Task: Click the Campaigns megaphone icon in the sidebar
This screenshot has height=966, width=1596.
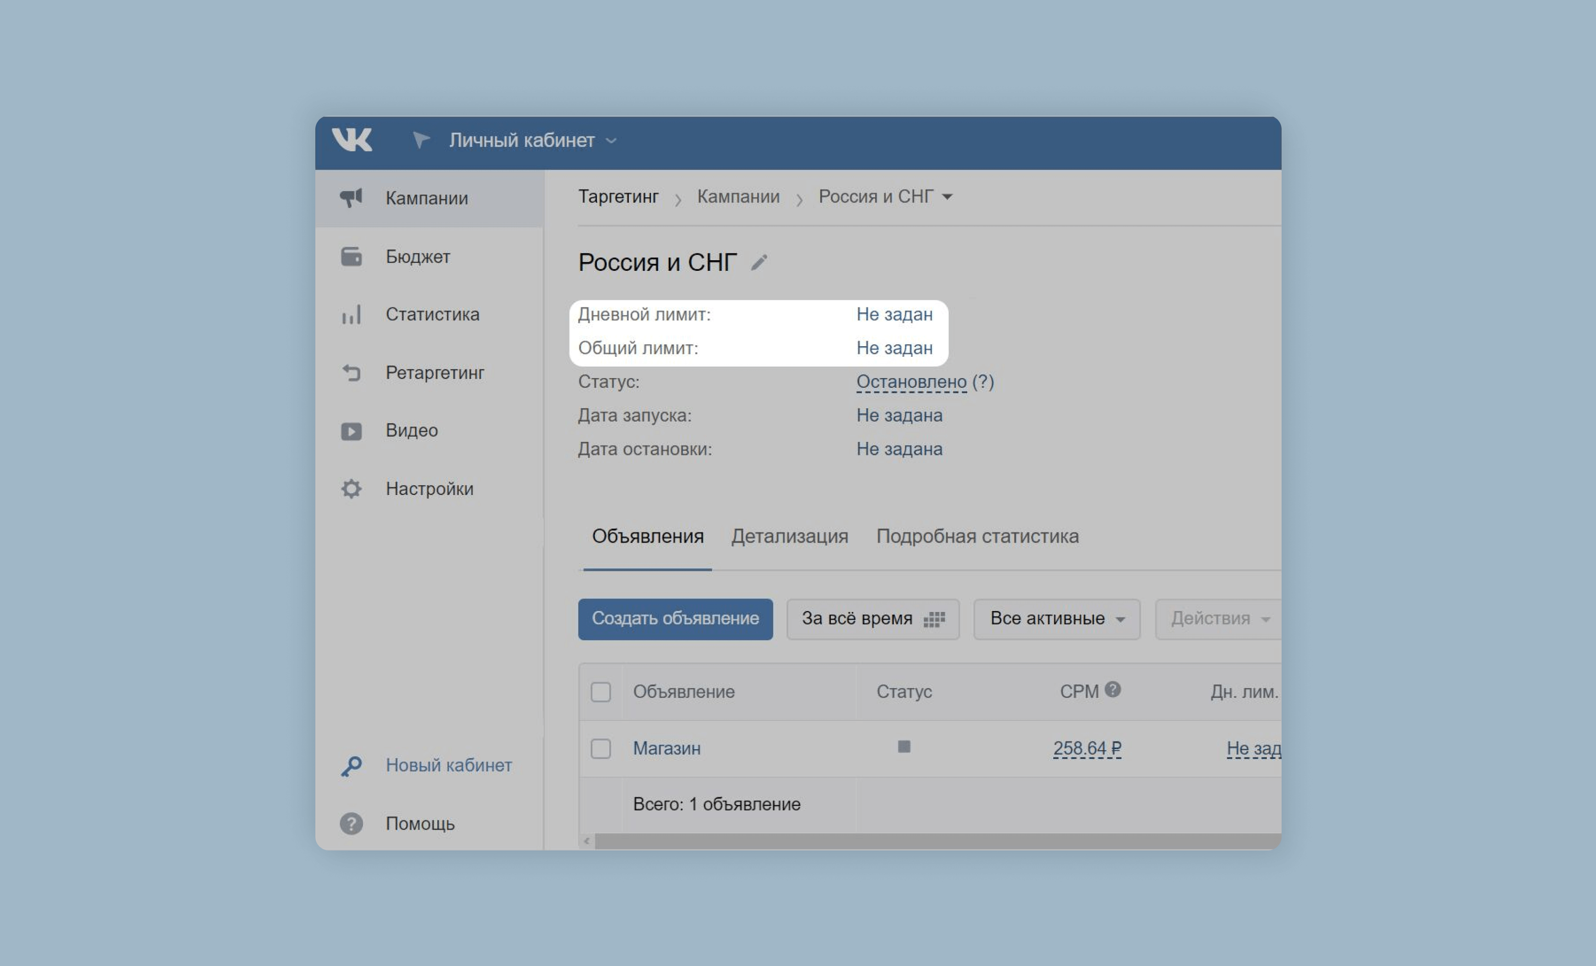Action: tap(351, 197)
